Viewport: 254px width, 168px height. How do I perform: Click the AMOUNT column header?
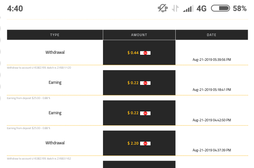click(x=139, y=35)
